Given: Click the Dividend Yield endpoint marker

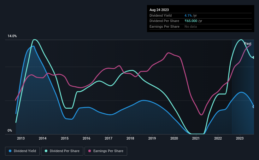Looking at the screenshot, I should click(254, 107).
